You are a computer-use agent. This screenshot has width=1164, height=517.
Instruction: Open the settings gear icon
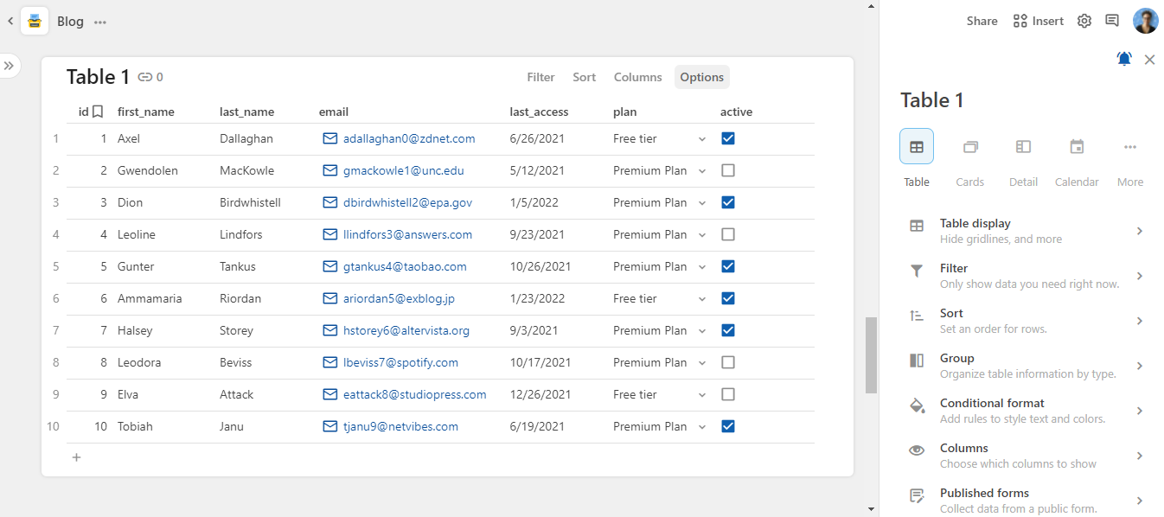coord(1084,21)
